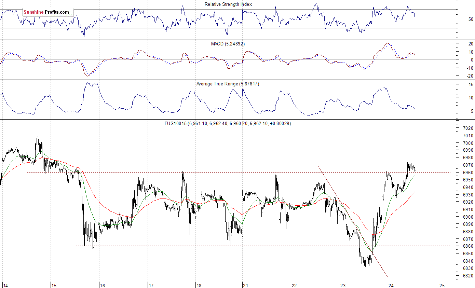Select date label 16 on time axis
Viewport: 475px width, 288px height.
pyautogui.click(x=103, y=285)
